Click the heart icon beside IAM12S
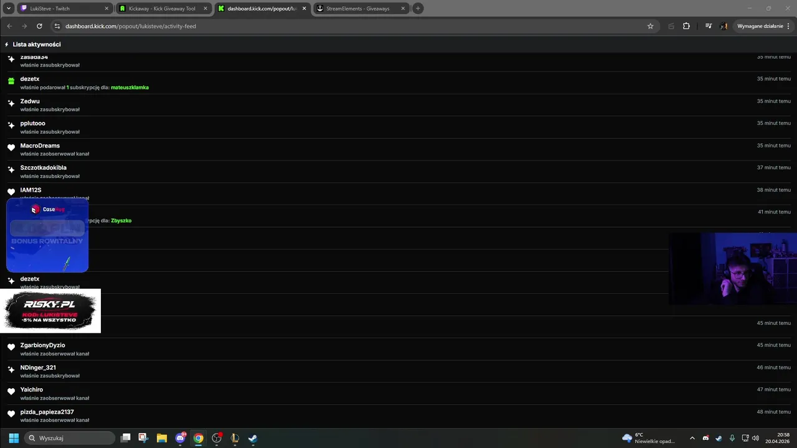This screenshot has height=448, width=797. (11, 192)
